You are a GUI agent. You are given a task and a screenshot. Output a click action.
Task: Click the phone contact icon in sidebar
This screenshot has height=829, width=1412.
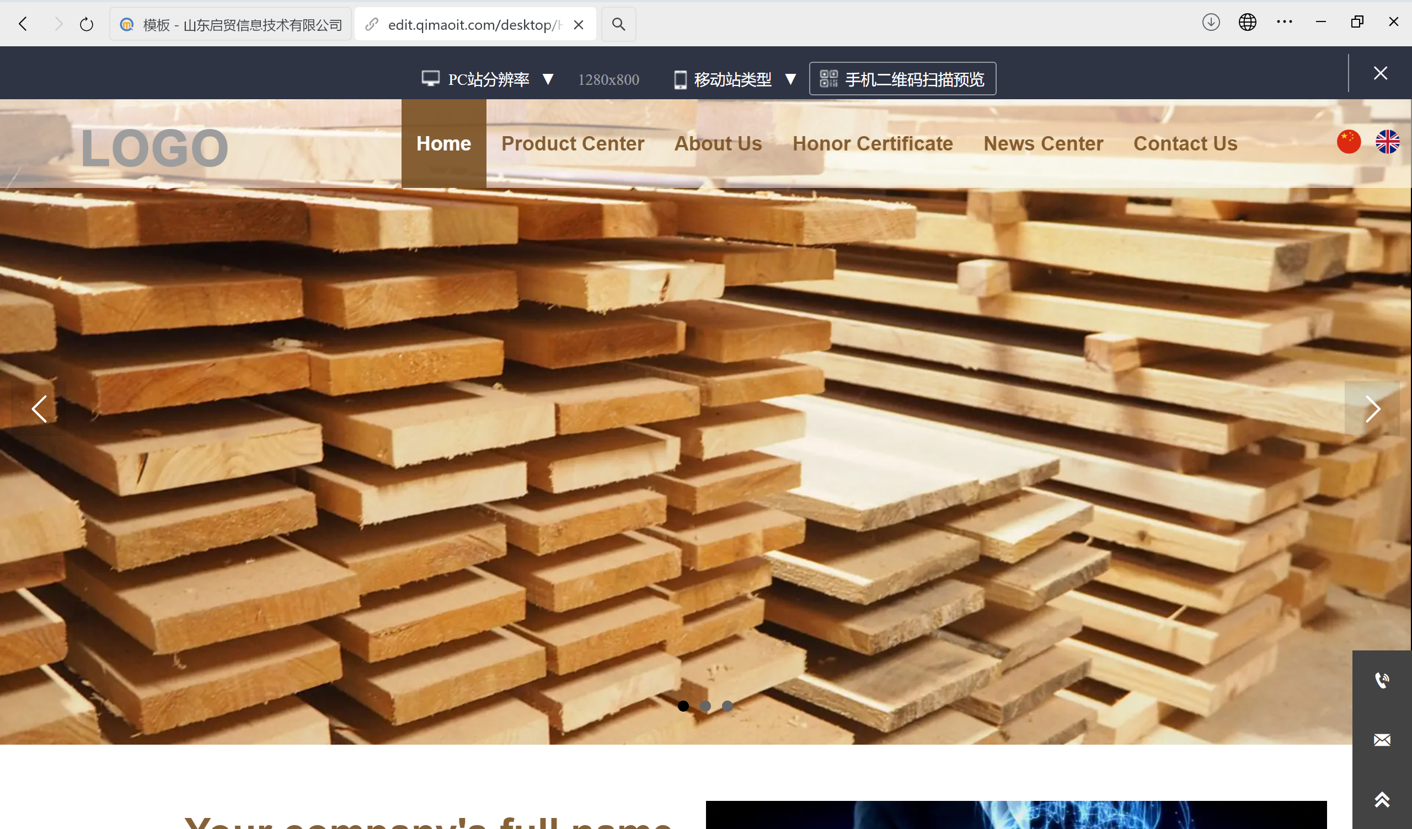point(1382,680)
